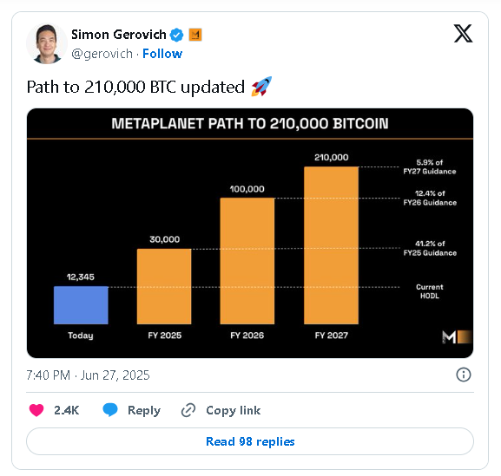Click Simon Gerovich's profile avatar

[x=47, y=44]
